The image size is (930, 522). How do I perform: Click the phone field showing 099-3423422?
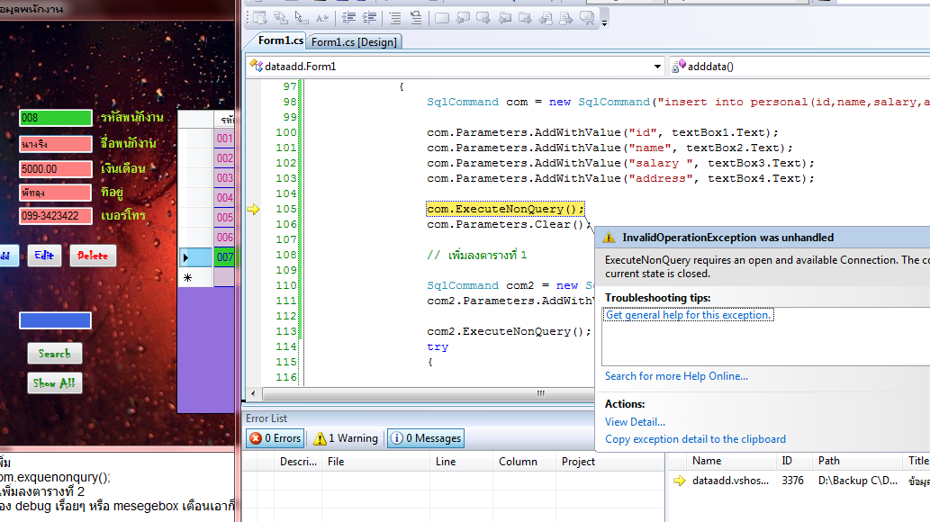(x=55, y=216)
